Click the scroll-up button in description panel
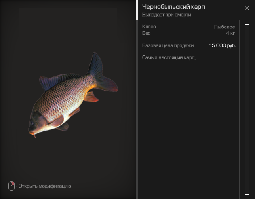Viewport: 255px width, 199px height. click(247, 25)
